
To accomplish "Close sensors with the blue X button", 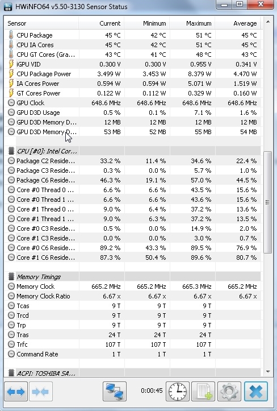I will pos(256,391).
